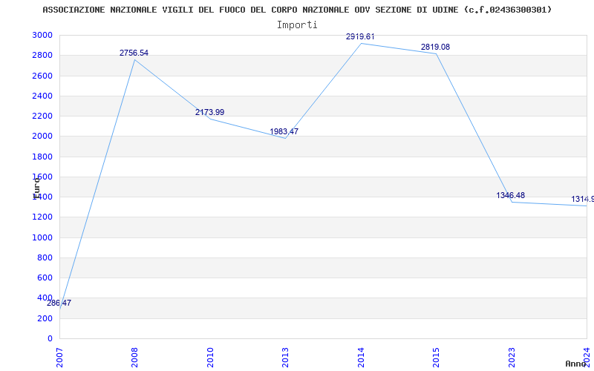The height and width of the screenshot is (371, 594).
Task: Select the 2919.61 data label
Action: click(x=360, y=36)
